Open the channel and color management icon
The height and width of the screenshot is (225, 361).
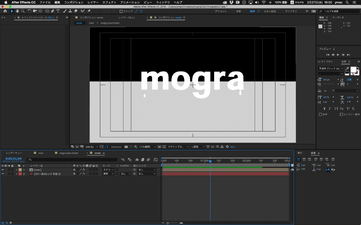pyautogui.click(x=135, y=147)
